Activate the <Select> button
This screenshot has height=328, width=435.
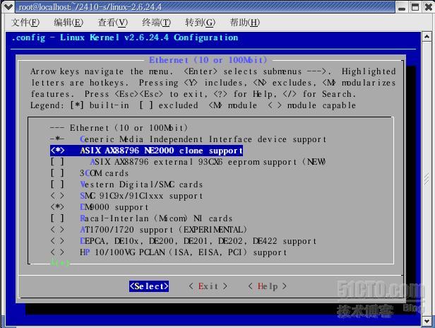click(x=149, y=286)
